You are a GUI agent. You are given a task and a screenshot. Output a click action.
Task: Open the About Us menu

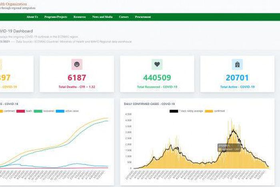tap(32, 17)
